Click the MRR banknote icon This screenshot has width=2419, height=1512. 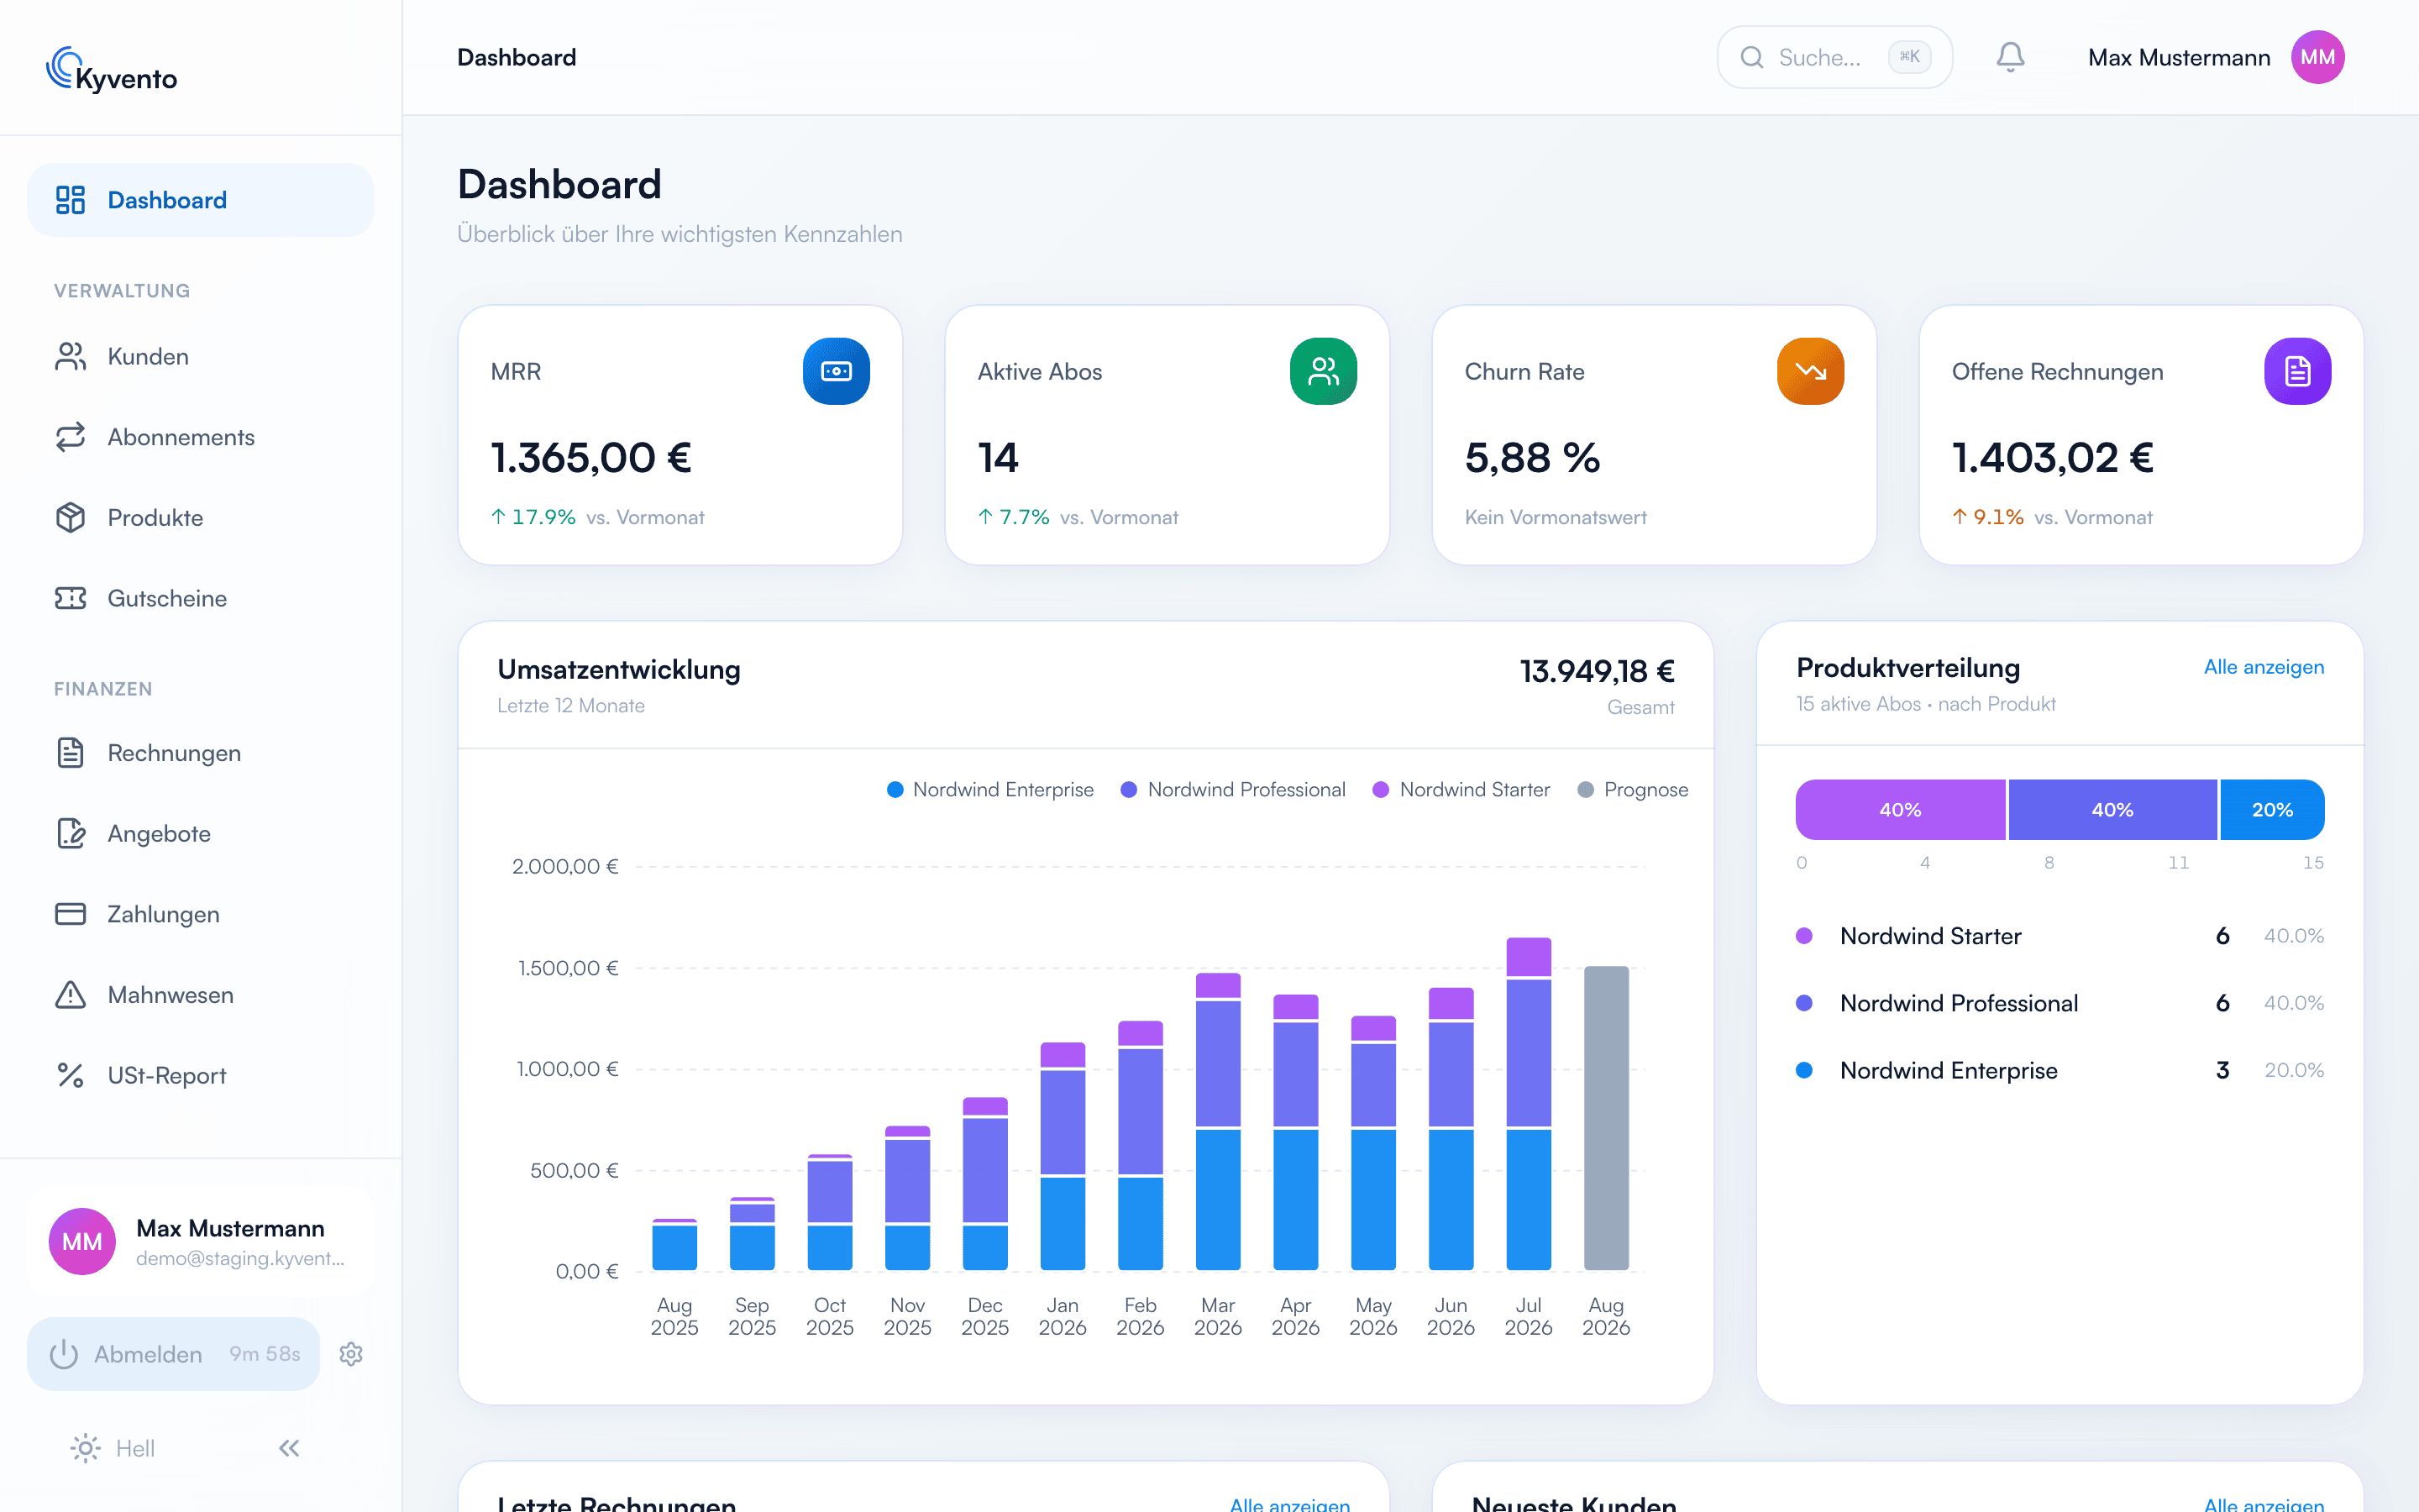pos(836,371)
